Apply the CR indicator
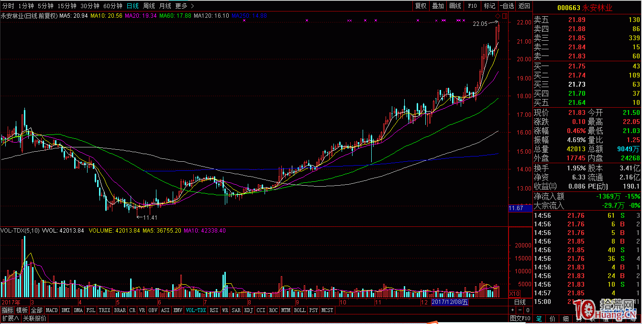 click(132, 310)
